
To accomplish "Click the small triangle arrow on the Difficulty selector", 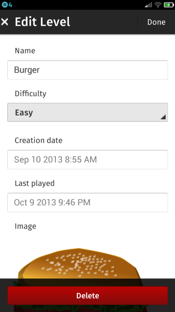I will coord(163,117).
